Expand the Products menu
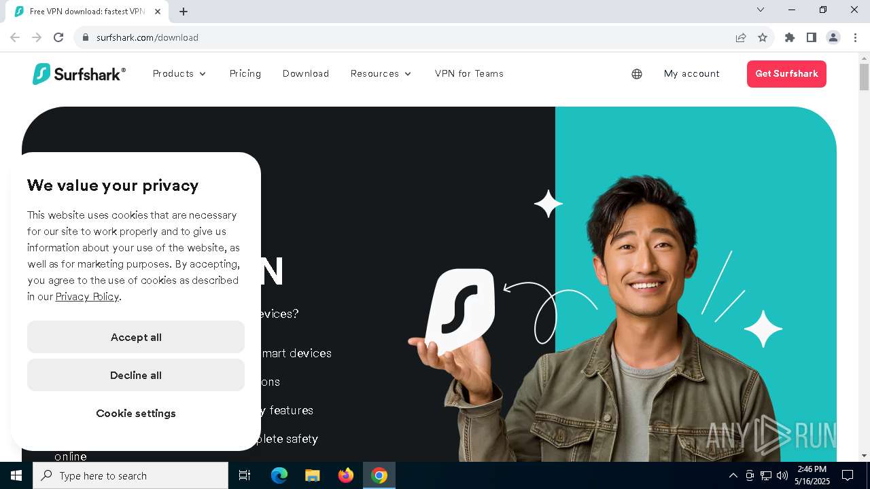Screen dimensions: 870x489 click(x=179, y=73)
